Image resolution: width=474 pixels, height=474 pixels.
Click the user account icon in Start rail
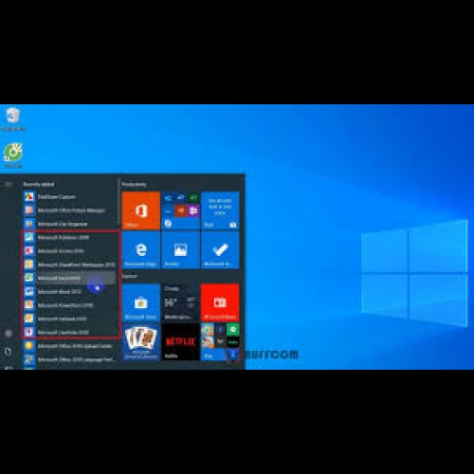(x=9, y=333)
